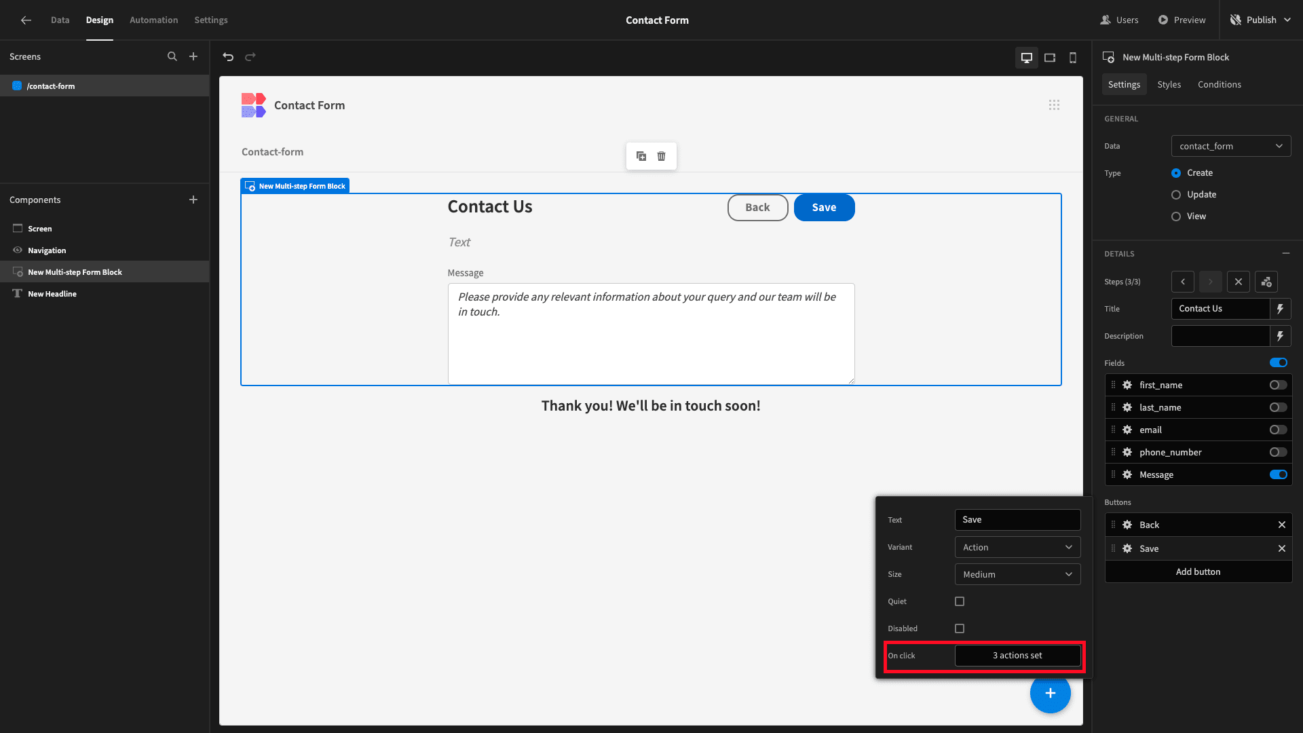Viewport: 1303px width, 733px height.
Task: Enable the last_name field toggle
Action: (1279, 407)
